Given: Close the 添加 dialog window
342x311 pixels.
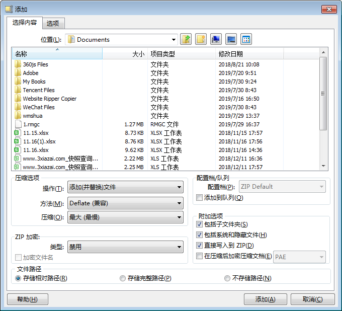Looking at the screenshot, I should click(x=329, y=10).
